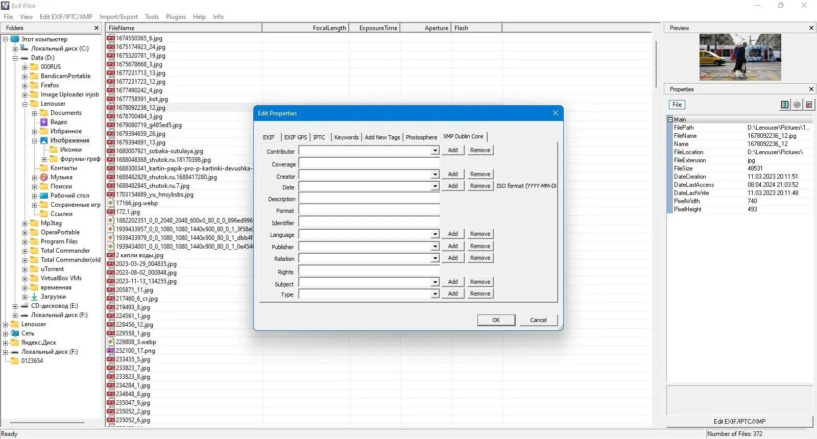This screenshot has width=817, height=439.
Task: Open the Creator dropdown
Action: click(x=435, y=175)
